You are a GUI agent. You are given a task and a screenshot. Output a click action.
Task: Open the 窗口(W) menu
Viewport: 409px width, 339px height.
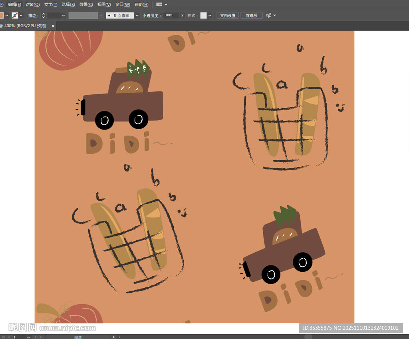pyautogui.click(x=123, y=4)
